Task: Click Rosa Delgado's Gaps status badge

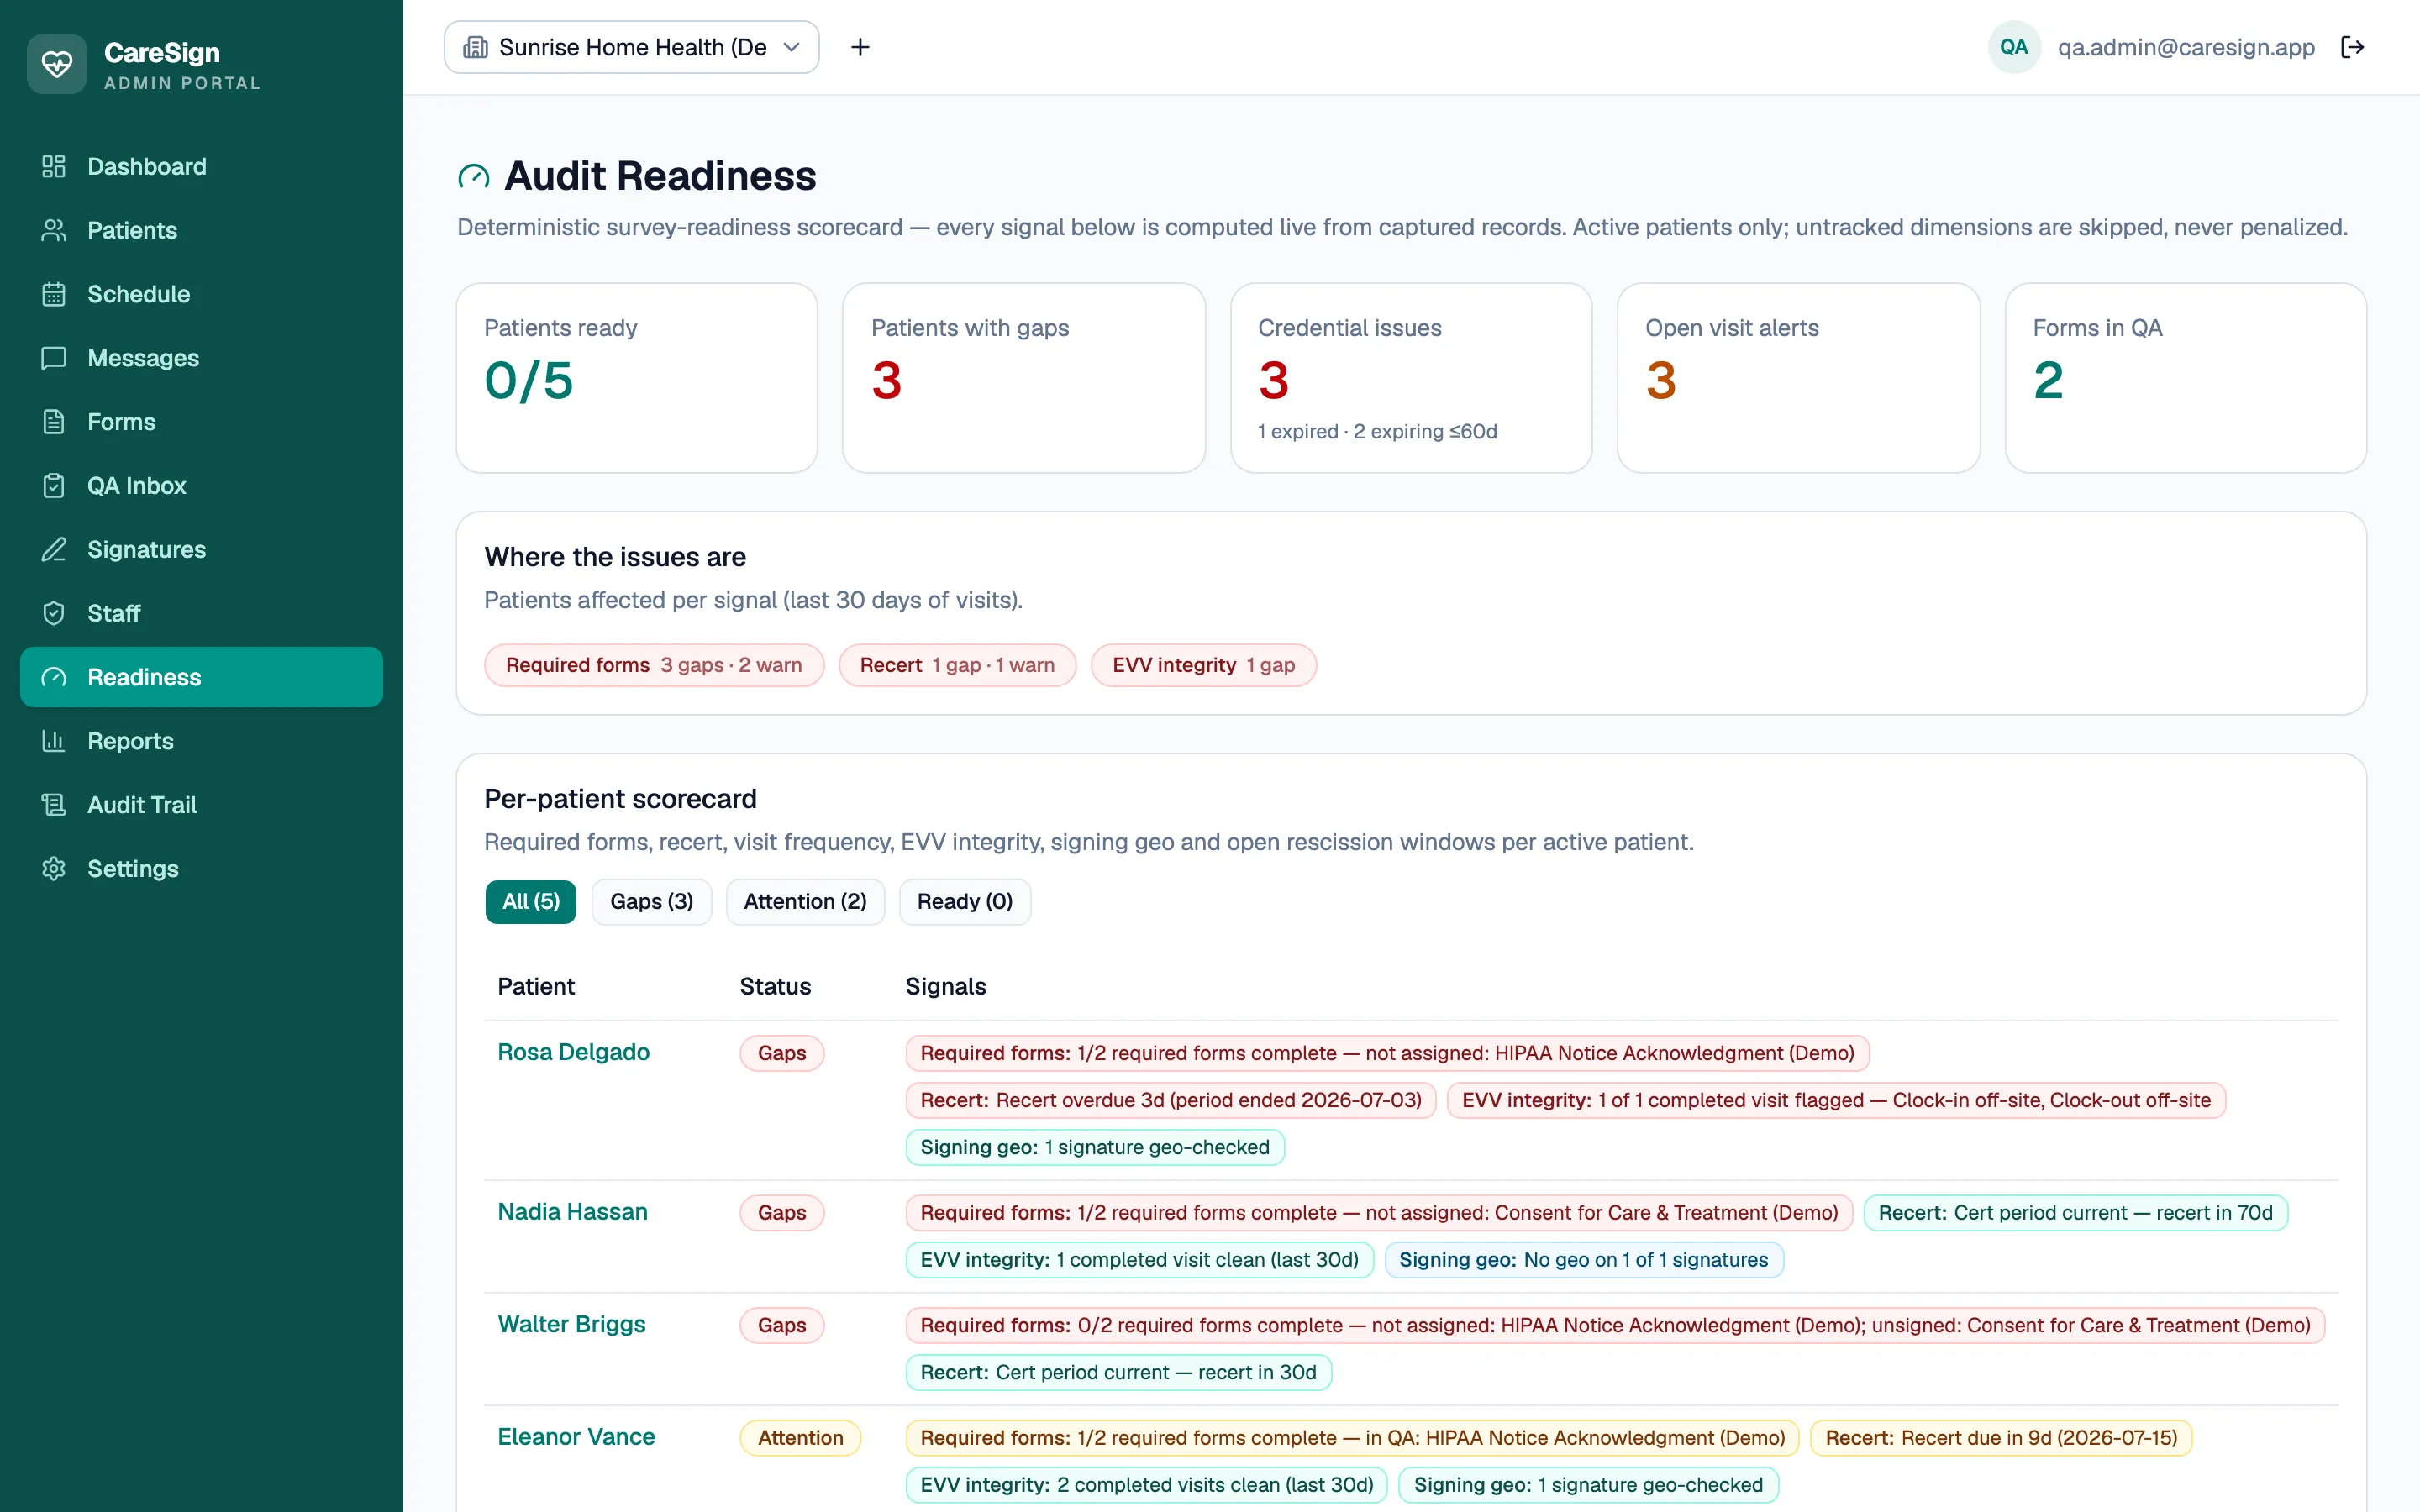Action: (x=782, y=1053)
